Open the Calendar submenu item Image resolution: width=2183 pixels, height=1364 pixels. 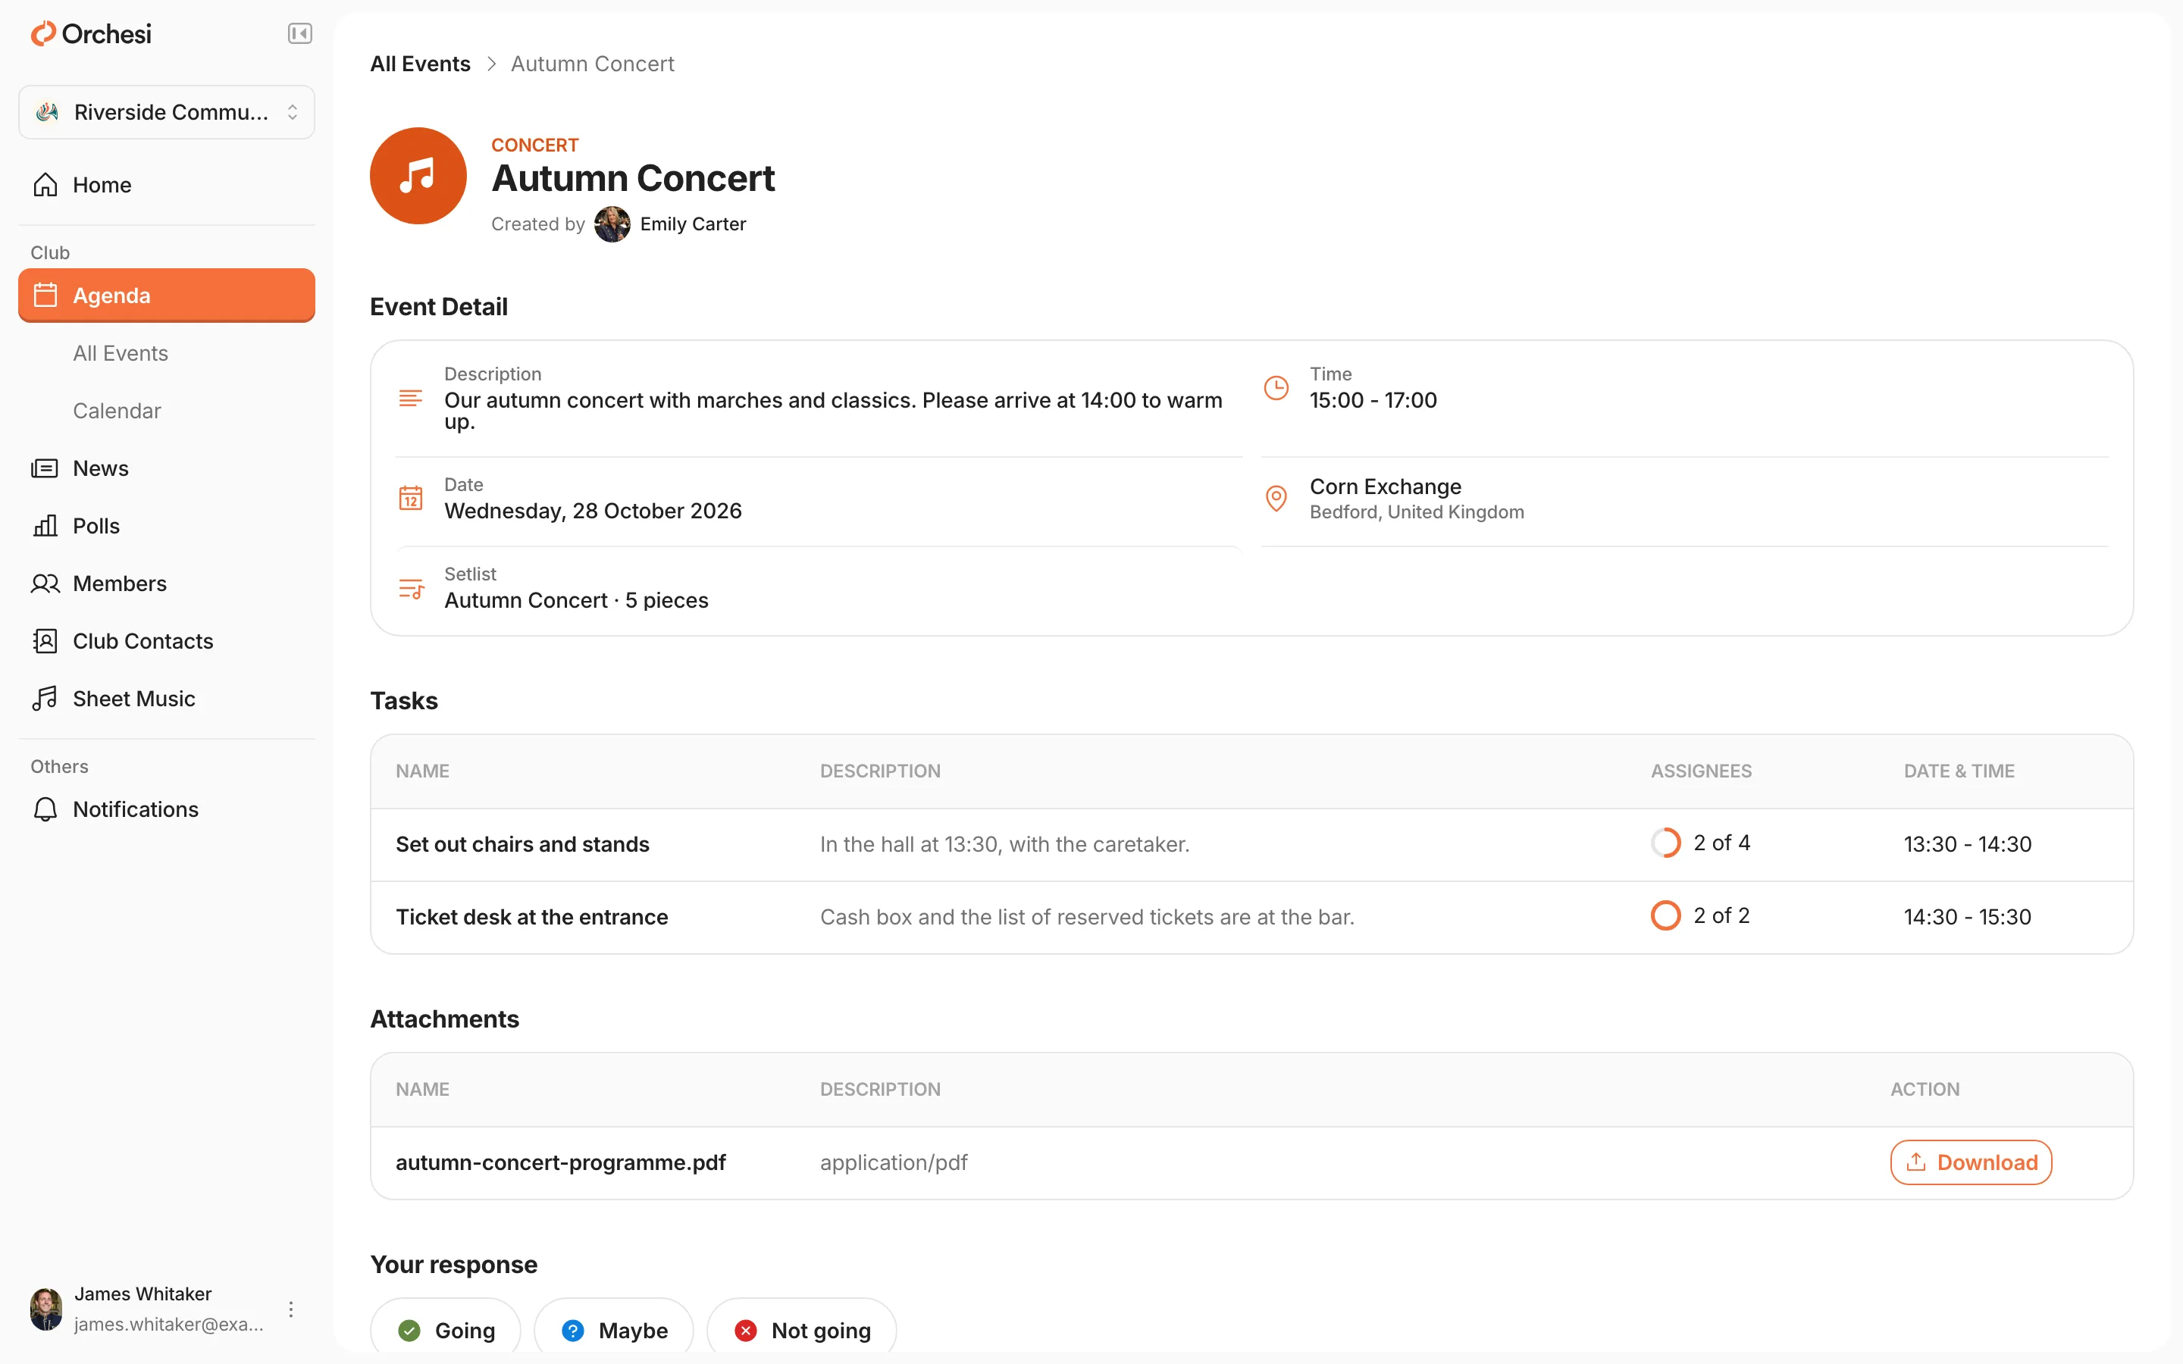tap(117, 411)
